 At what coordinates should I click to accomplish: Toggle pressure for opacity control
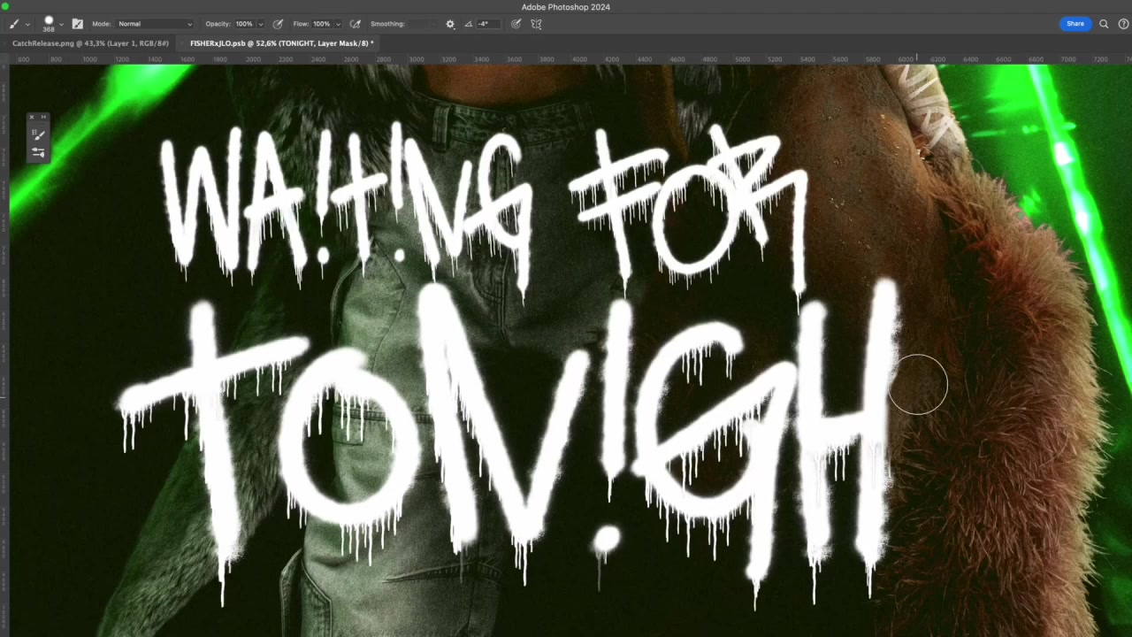tap(279, 24)
